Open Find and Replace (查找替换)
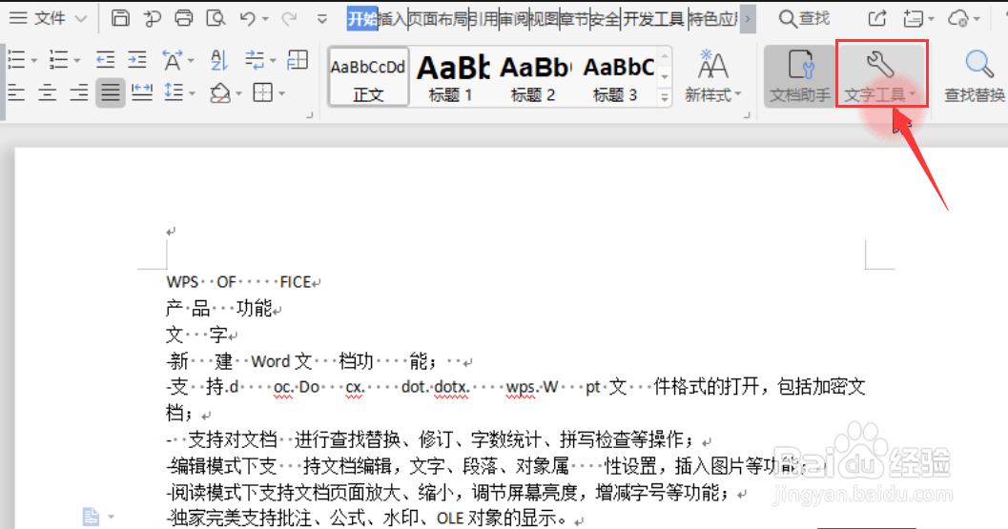 [x=976, y=75]
